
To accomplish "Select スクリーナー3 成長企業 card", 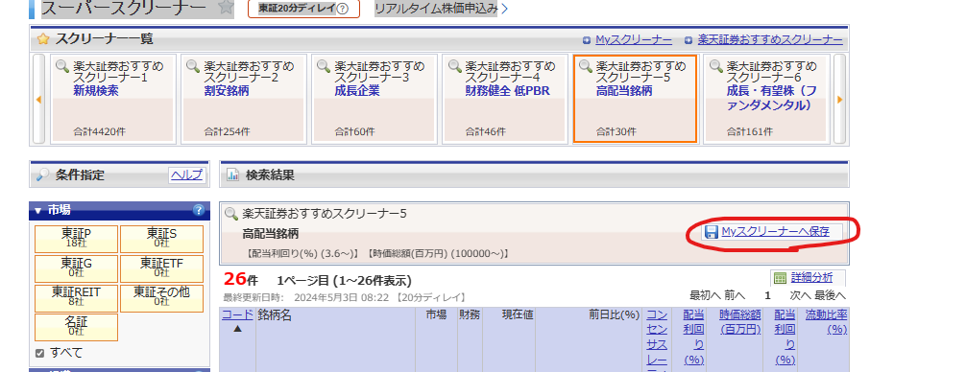I will tap(374, 99).
